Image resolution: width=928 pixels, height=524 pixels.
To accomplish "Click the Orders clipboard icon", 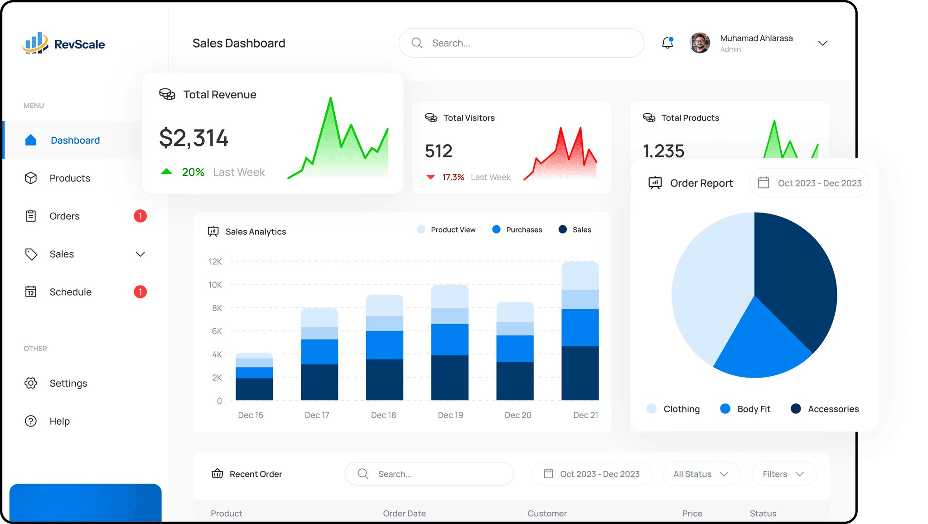I will [x=31, y=216].
